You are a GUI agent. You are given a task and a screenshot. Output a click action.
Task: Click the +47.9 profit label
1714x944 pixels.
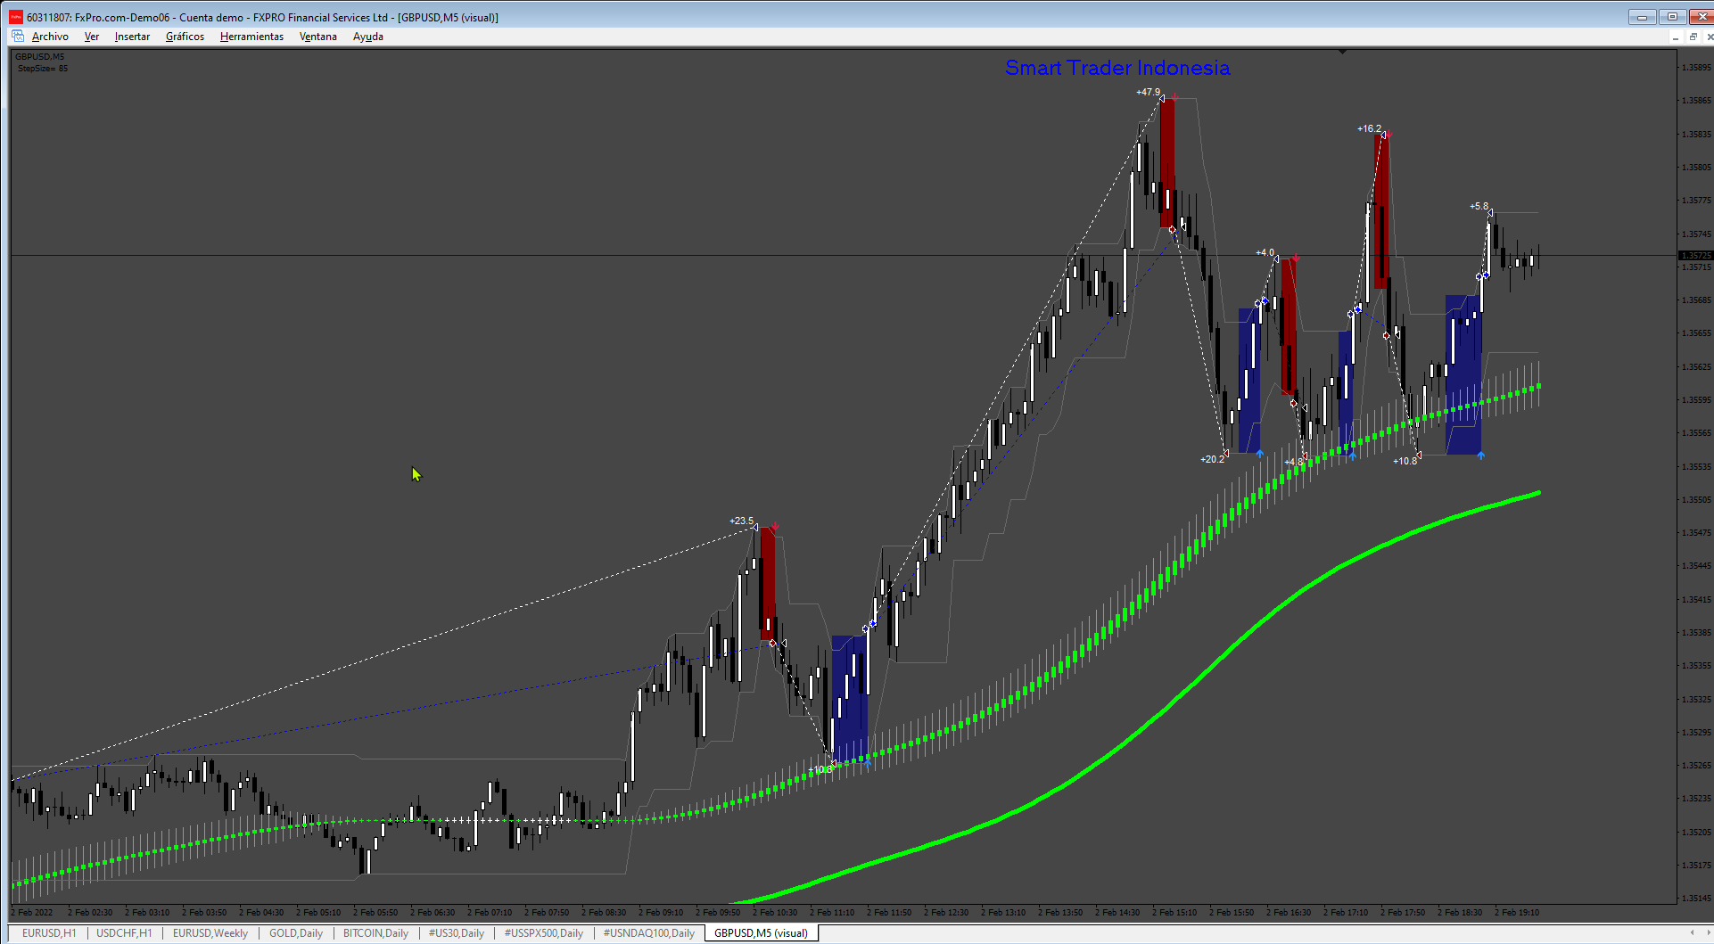coord(1148,92)
